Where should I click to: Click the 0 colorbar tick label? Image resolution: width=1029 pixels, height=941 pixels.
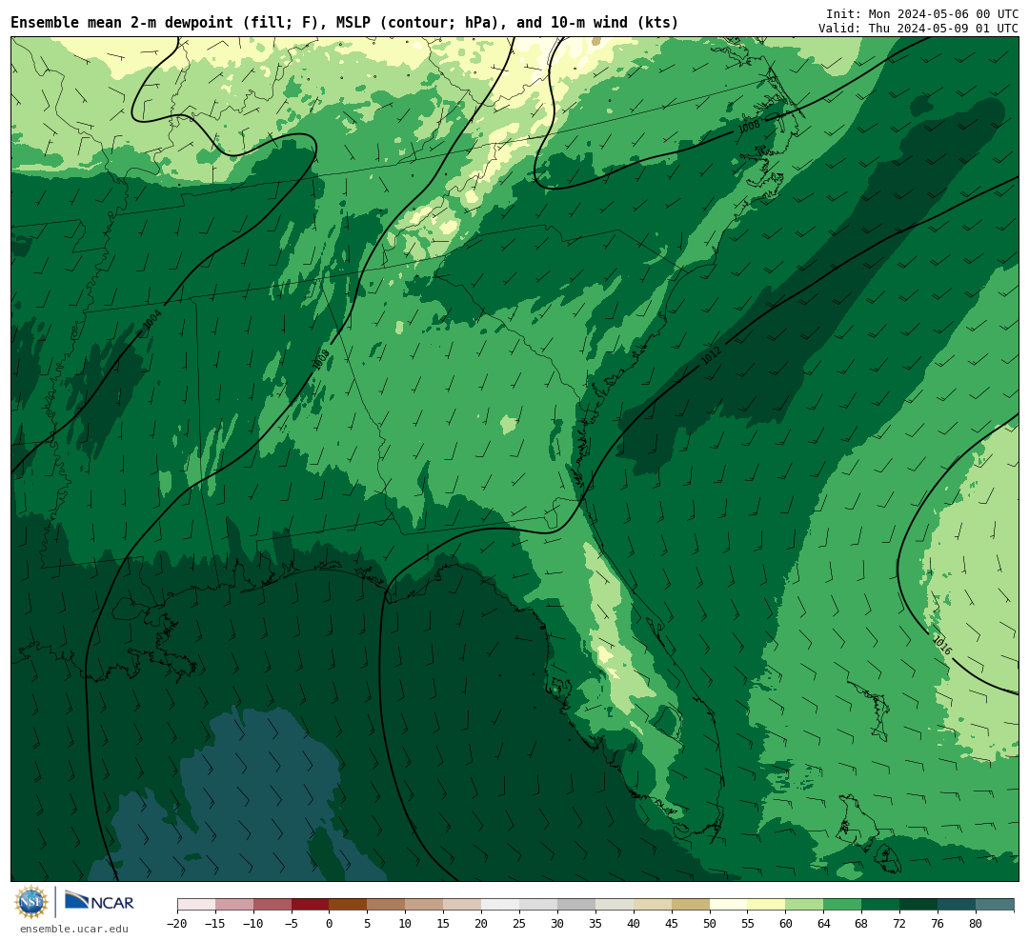[330, 924]
